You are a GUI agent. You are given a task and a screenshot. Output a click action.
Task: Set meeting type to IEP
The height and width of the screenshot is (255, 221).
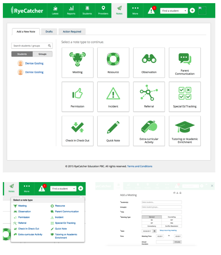coord(152,223)
